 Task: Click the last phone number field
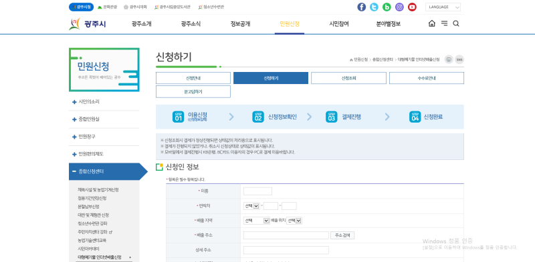coord(289,206)
